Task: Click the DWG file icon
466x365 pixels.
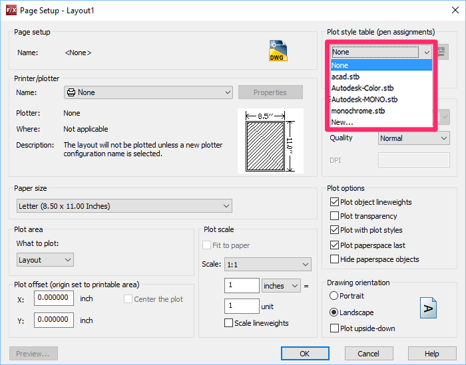Action: pyautogui.click(x=278, y=51)
